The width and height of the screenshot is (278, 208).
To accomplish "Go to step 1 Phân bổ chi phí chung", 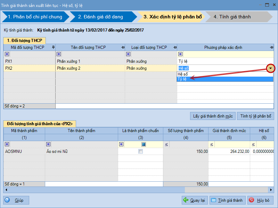I will pos(35,17).
